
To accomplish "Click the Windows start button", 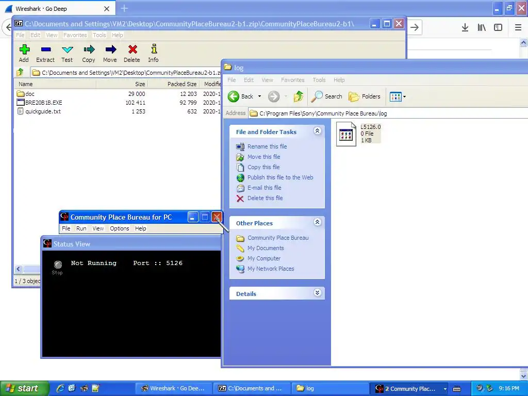I will pyautogui.click(x=24, y=388).
